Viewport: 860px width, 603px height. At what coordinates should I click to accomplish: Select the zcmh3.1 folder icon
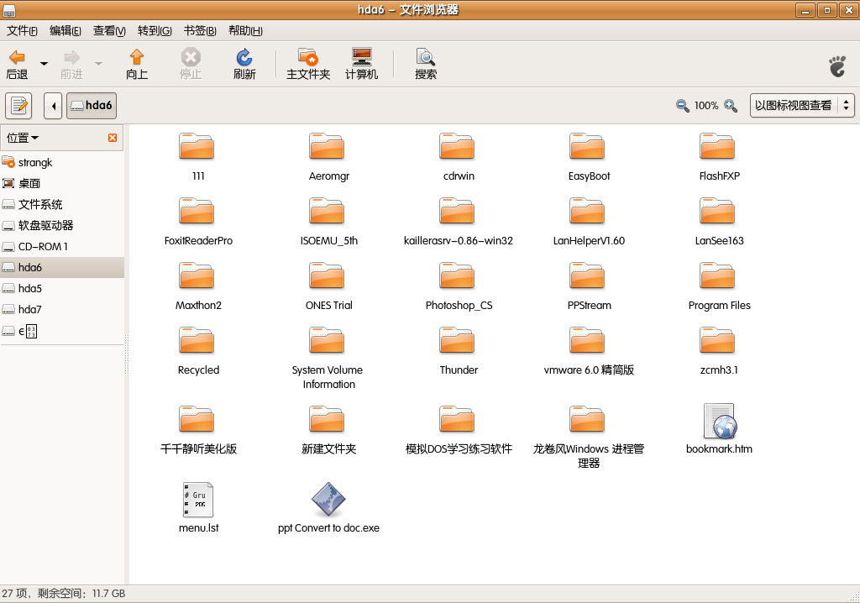click(x=717, y=341)
